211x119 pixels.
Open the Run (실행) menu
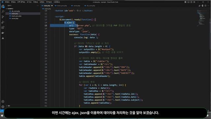tap(42, 2)
